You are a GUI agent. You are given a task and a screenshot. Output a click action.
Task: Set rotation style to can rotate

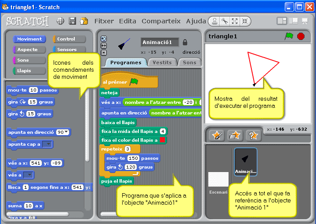(104, 39)
